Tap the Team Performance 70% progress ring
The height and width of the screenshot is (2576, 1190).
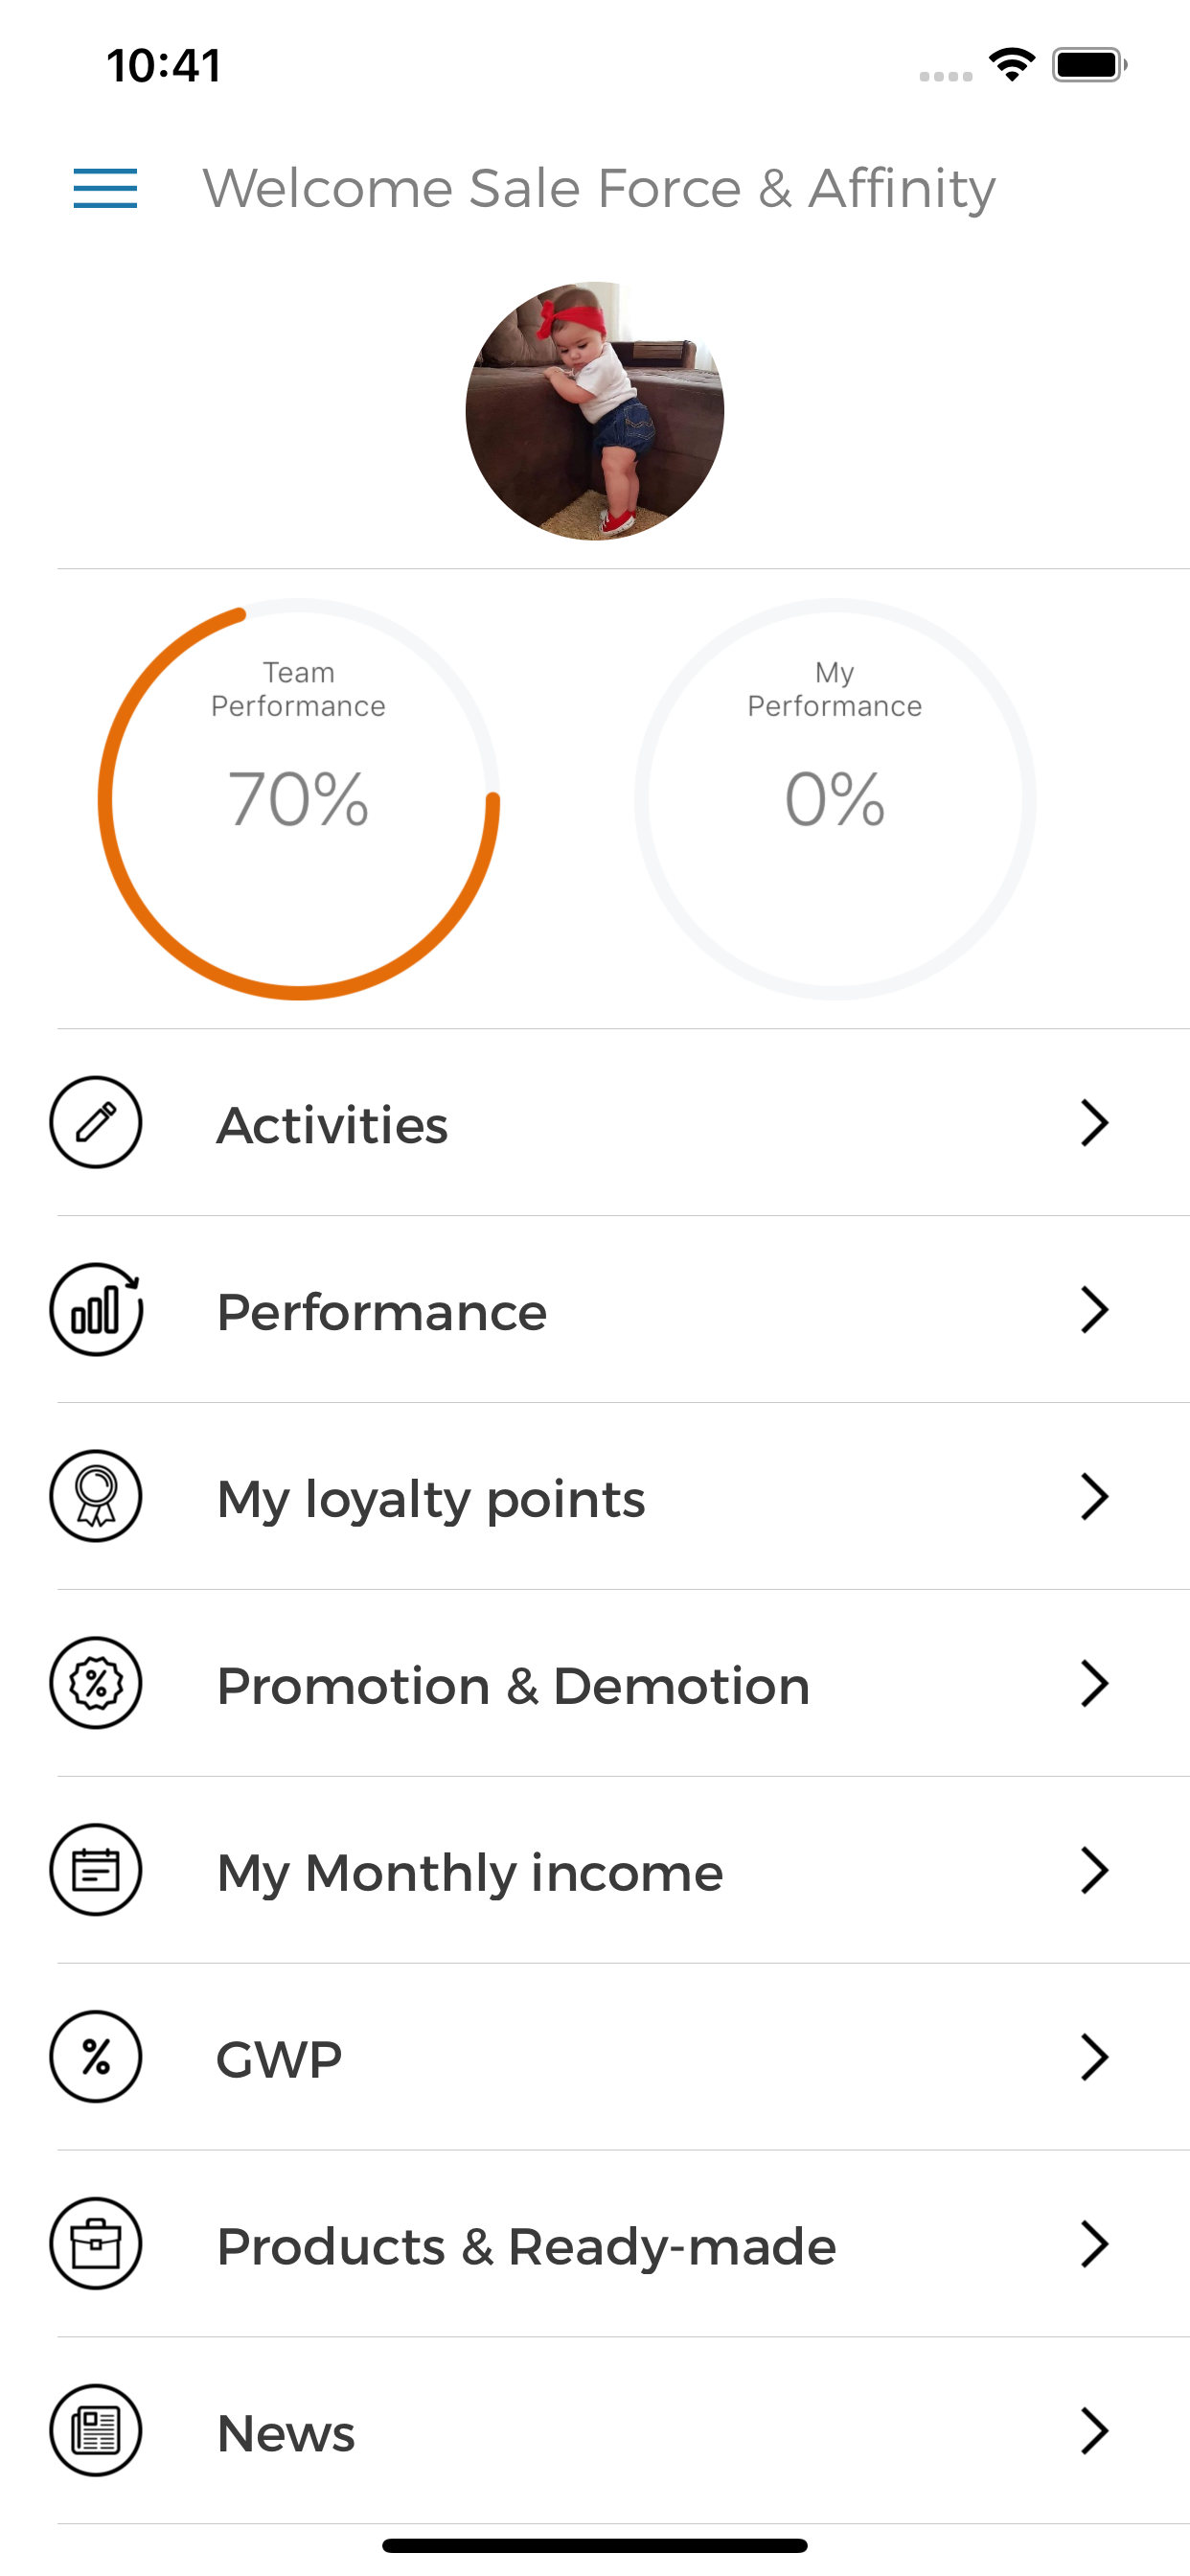(x=298, y=799)
